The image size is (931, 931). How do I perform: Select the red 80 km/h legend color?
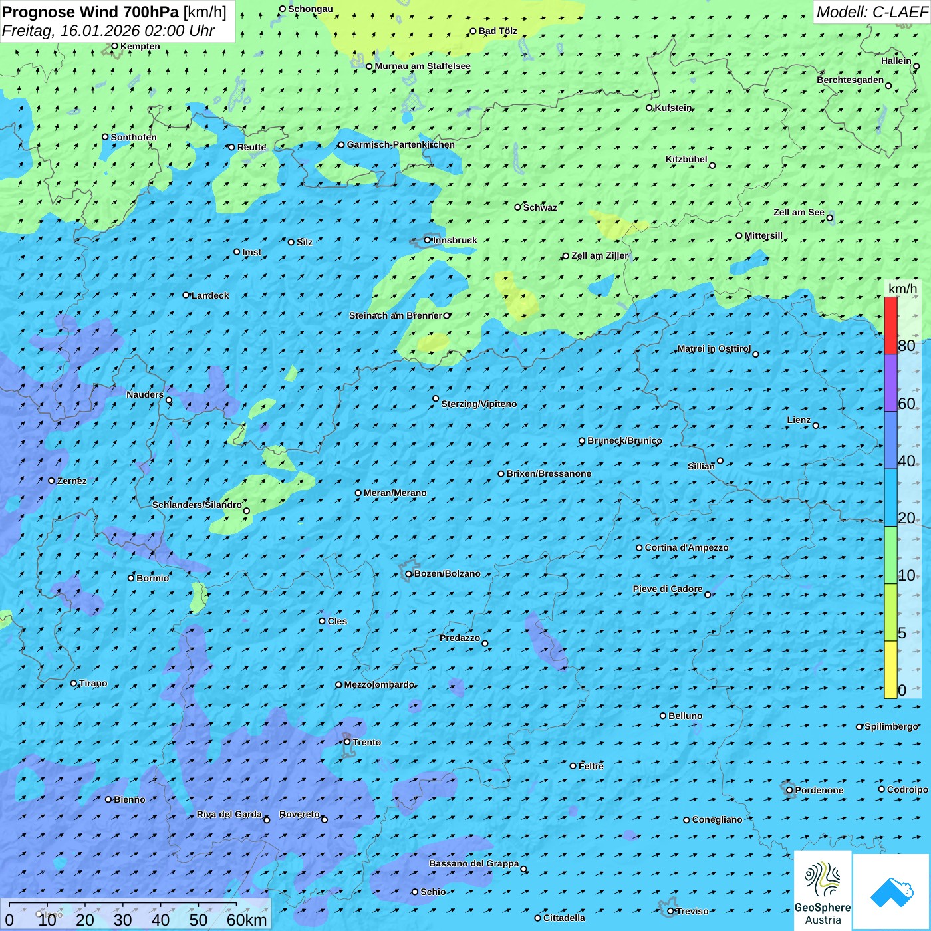click(890, 325)
